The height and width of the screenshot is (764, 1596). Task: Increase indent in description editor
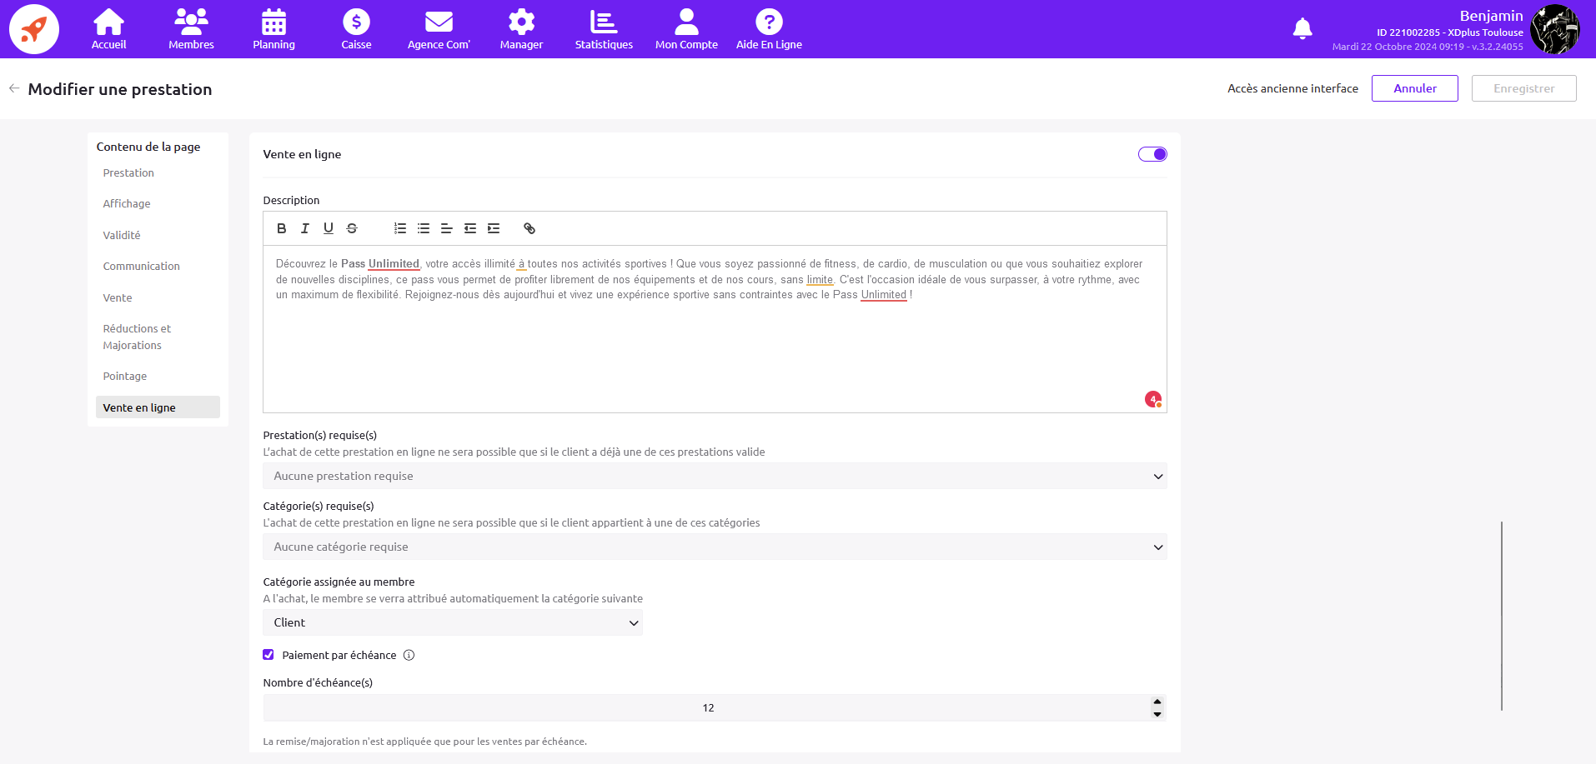point(494,228)
